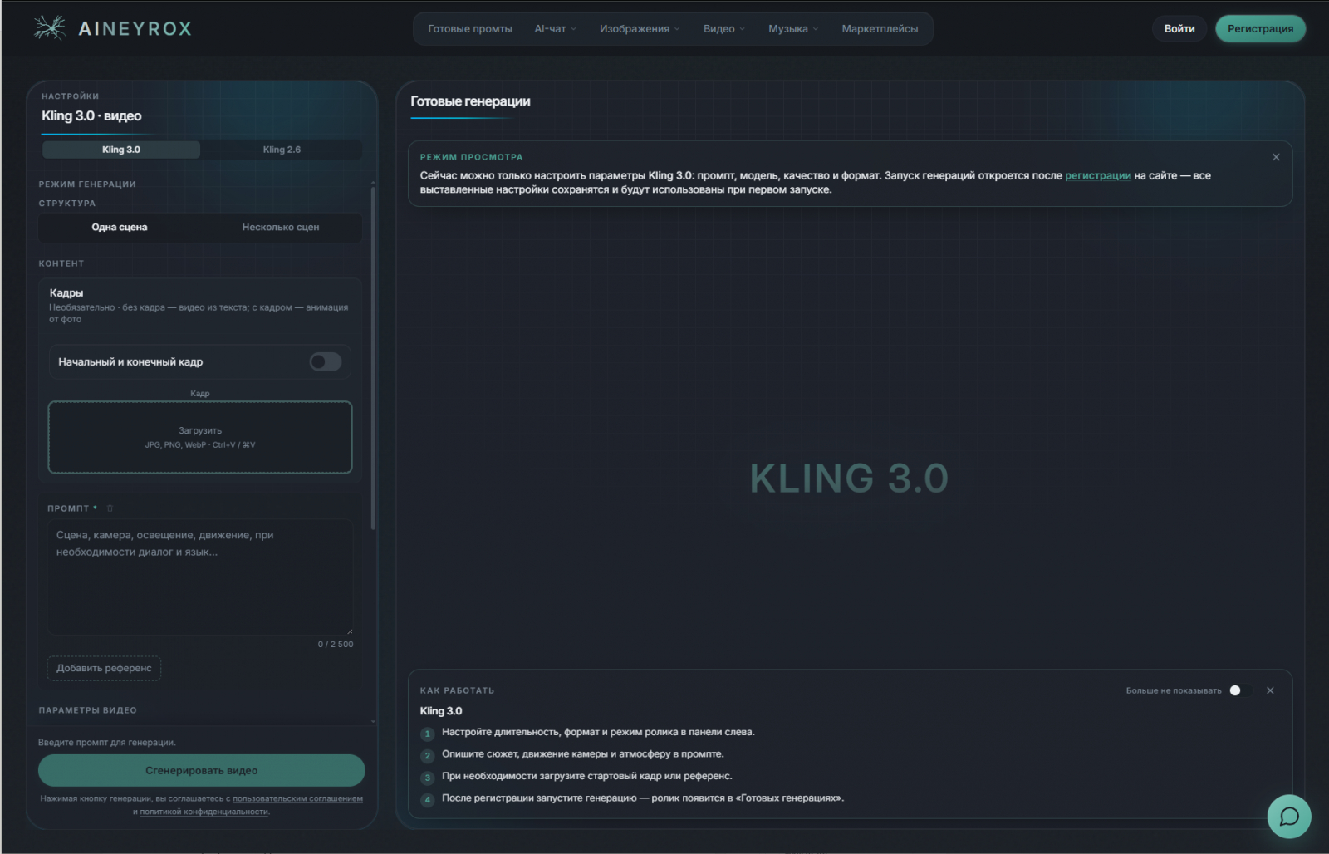
Task: Expand the Видео dropdown menu
Action: (x=724, y=29)
